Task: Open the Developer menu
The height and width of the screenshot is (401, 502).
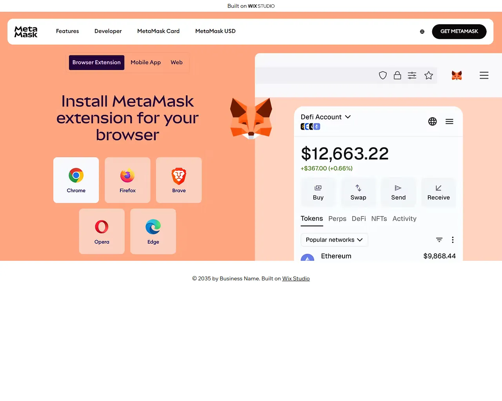Action: tap(108, 31)
